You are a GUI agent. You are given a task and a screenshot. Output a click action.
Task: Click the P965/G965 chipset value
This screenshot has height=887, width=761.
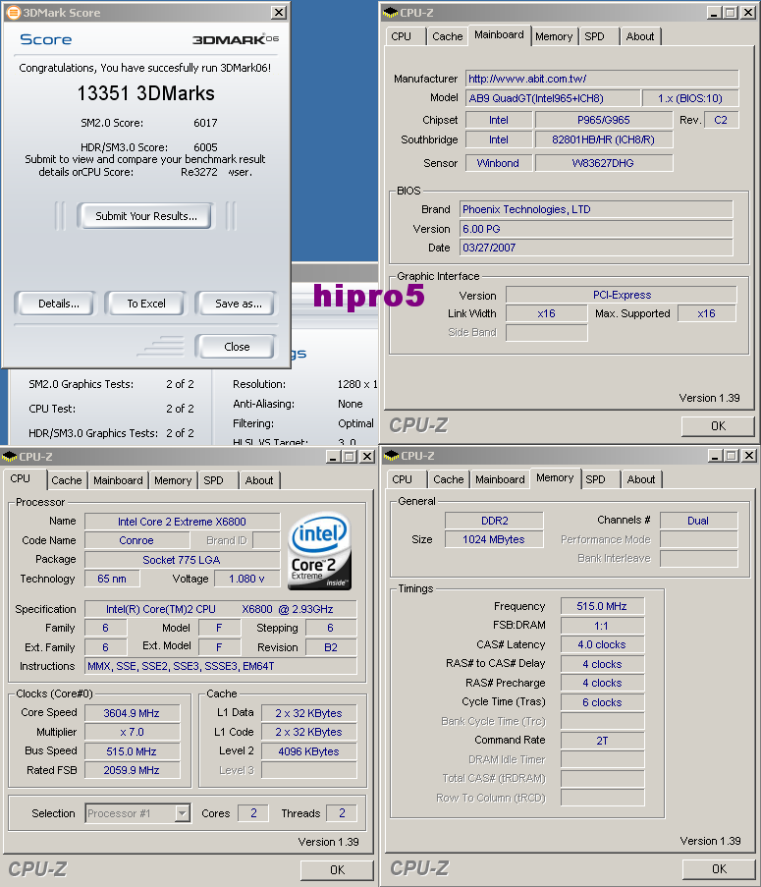pyautogui.click(x=604, y=120)
